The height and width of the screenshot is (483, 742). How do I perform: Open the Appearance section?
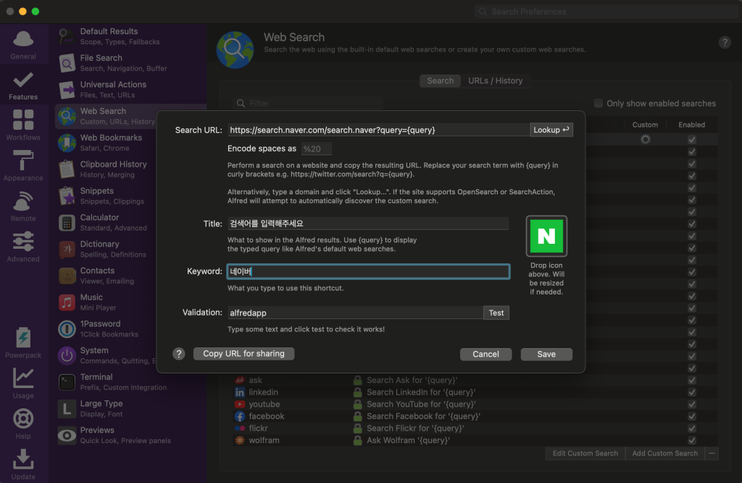tap(22, 166)
